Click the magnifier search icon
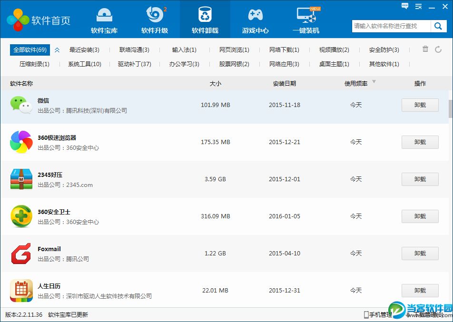 click(x=437, y=26)
